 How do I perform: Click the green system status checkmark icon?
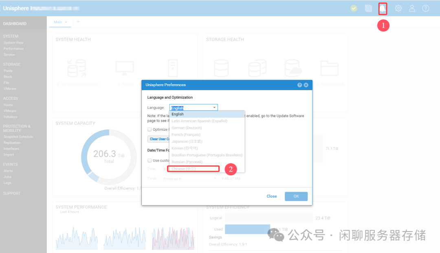(x=354, y=9)
